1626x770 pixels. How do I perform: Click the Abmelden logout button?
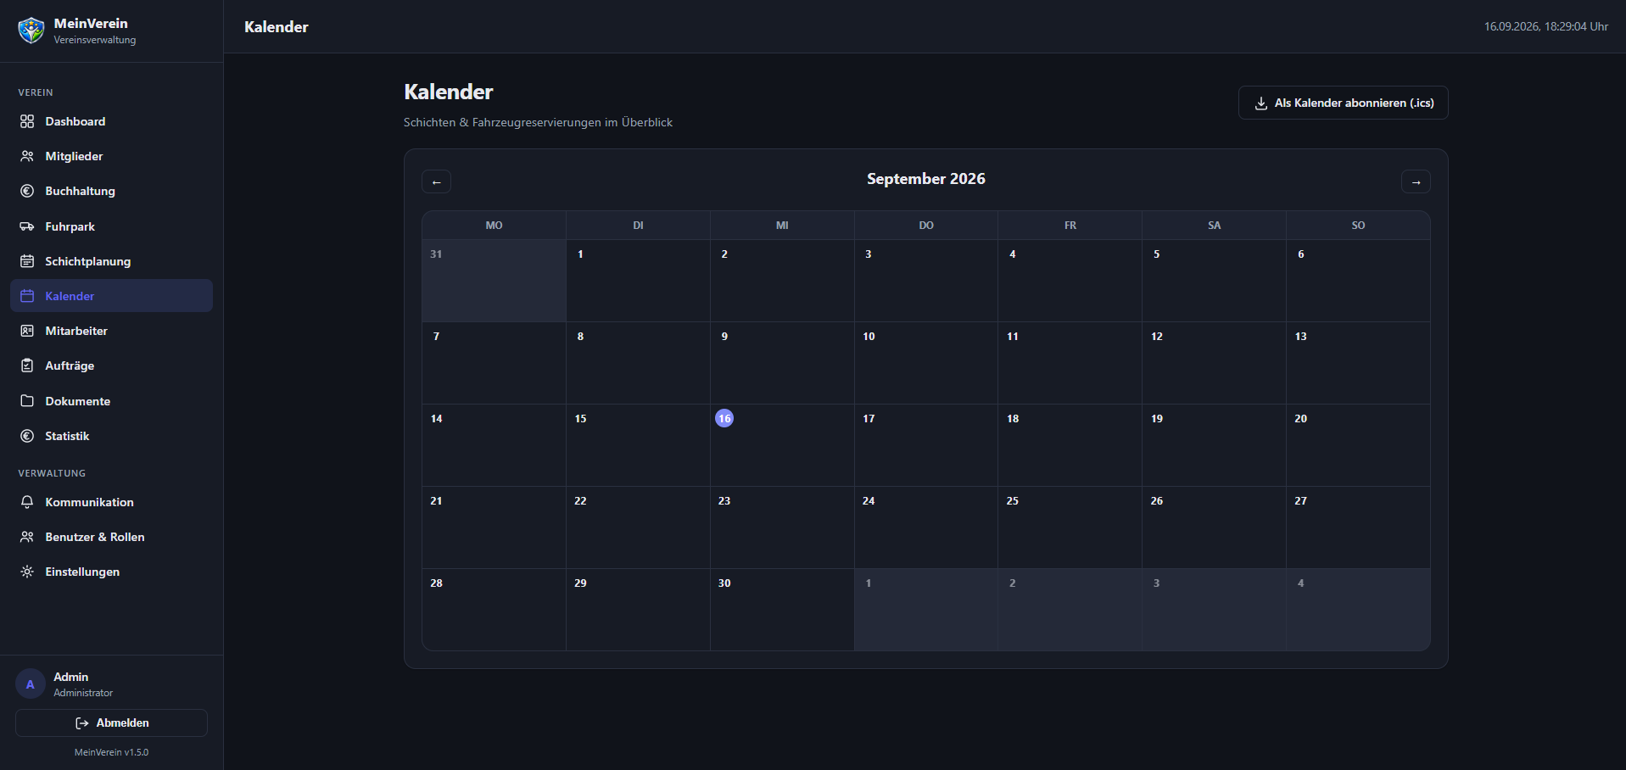click(111, 723)
